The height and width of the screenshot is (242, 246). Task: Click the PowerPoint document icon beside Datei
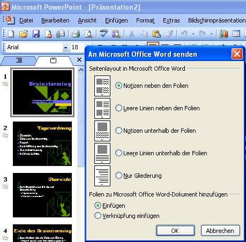click(10, 20)
